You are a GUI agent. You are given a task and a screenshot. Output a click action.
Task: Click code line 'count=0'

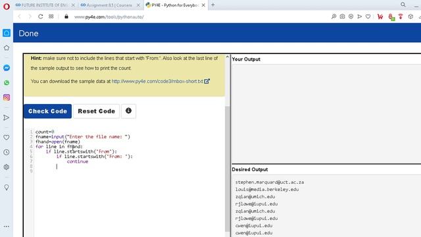45,132
